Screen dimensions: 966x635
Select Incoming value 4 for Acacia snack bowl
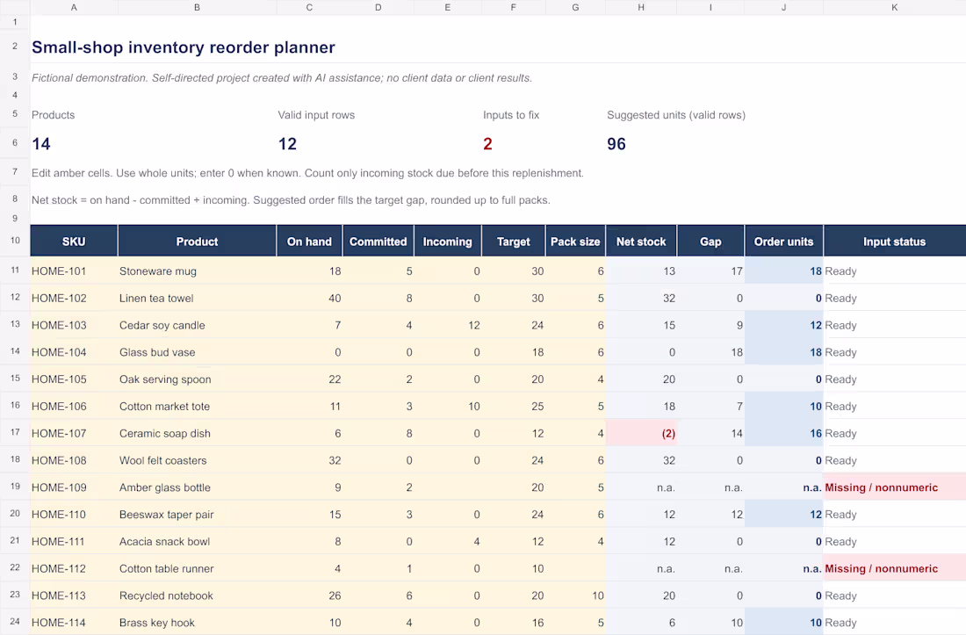pos(447,542)
